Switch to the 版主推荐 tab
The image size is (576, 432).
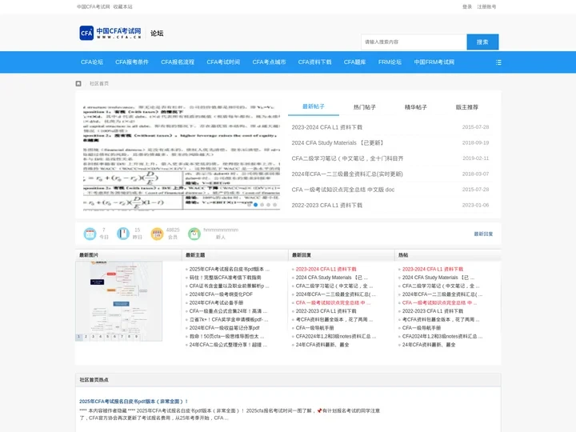pos(467,107)
